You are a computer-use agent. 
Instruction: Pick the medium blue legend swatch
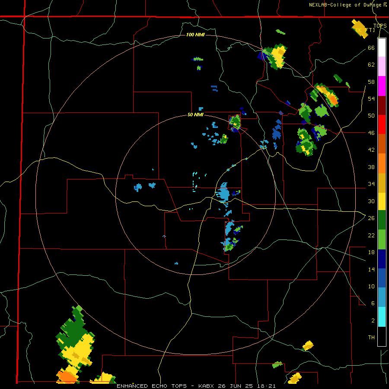[382, 278]
